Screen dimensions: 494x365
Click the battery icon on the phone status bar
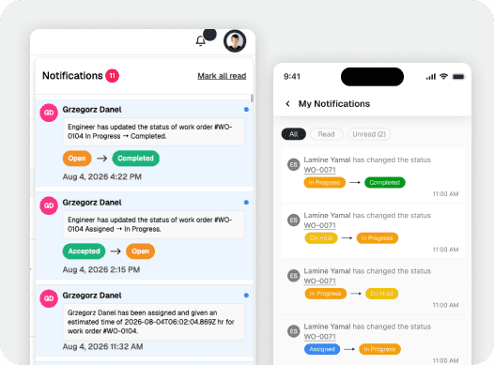point(458,76)
